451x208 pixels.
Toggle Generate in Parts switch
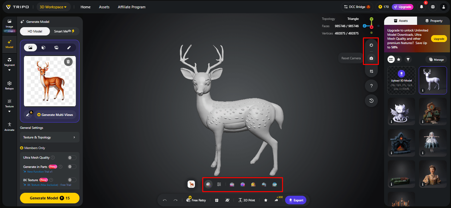point(72,167)
